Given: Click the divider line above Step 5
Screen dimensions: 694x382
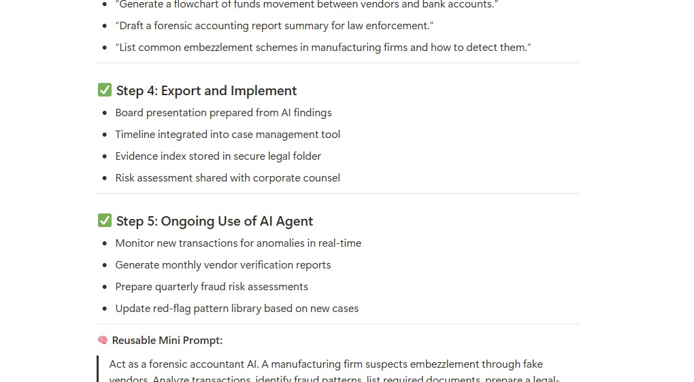Looking at the screenshot, I should coord(337,193).
